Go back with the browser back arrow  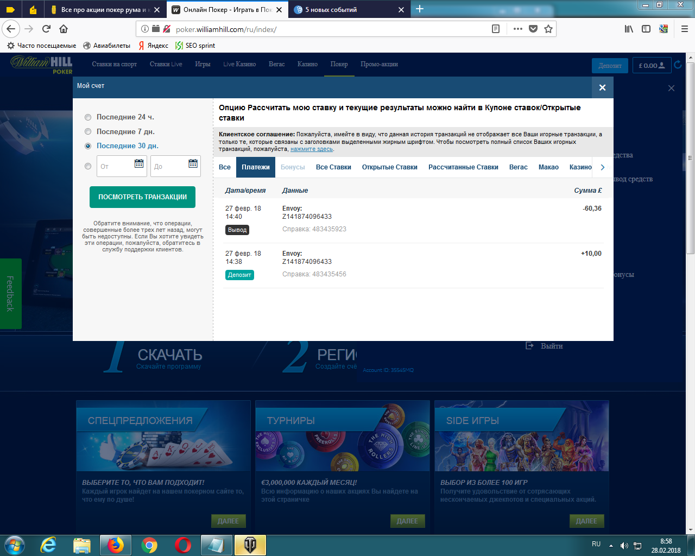click(11, 29)
